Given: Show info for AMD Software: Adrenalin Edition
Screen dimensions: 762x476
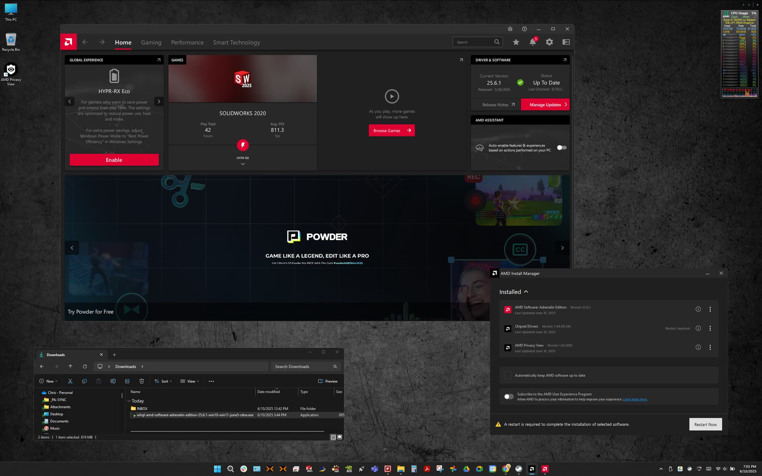Looking at the screenshot, I should (x=698, y=309).
